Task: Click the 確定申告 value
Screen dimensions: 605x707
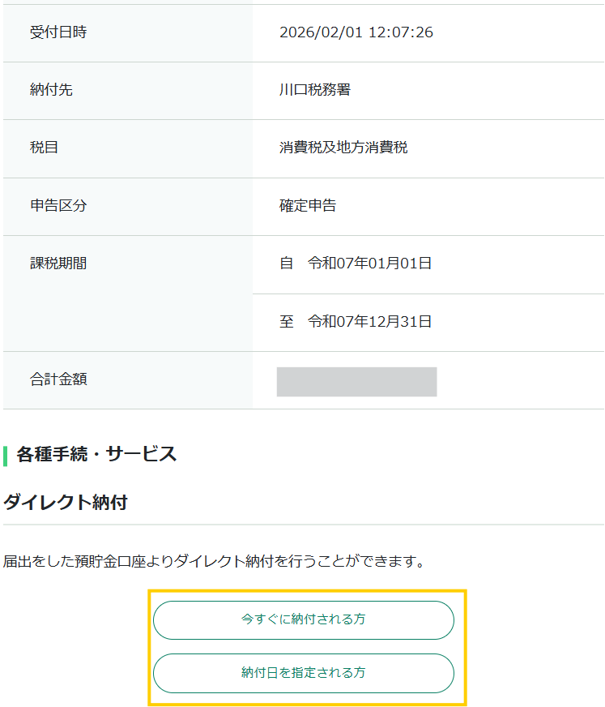Action: pos(308,206)
